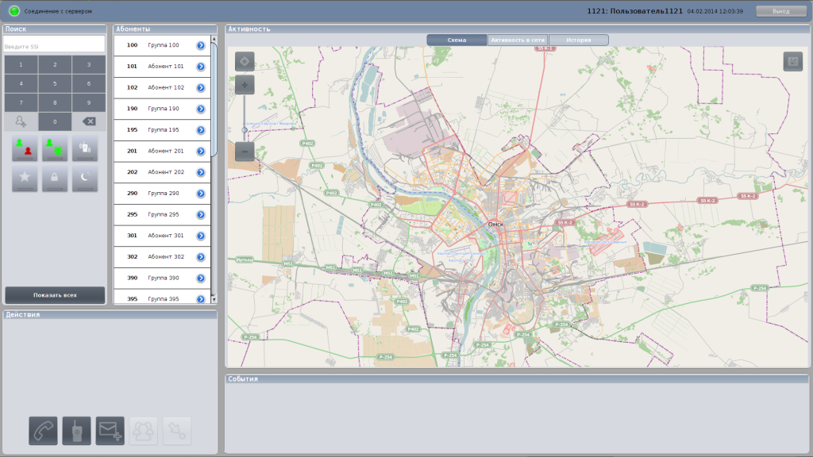Zoom out the map with minus button
Image resolution: width=813 pixels, height=457 pixels.
(x=245, y=151)
